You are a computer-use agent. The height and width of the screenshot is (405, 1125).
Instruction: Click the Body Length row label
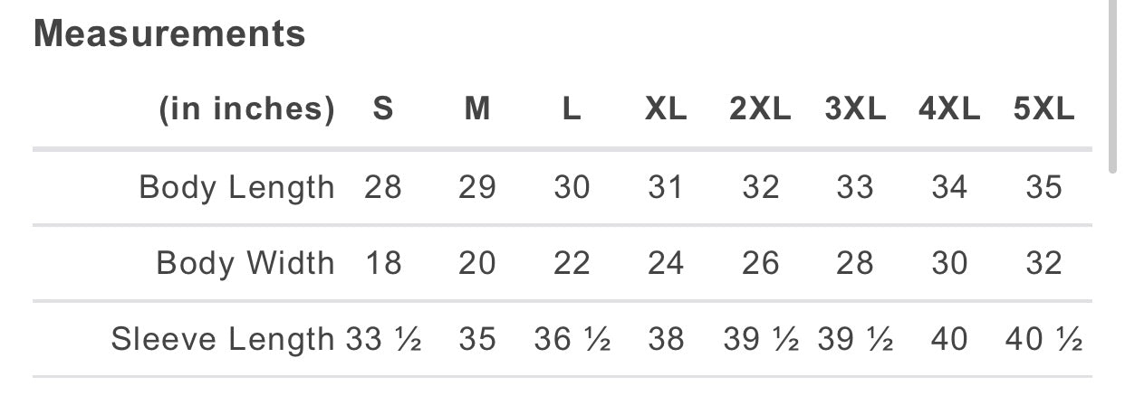tap(236, 187)
